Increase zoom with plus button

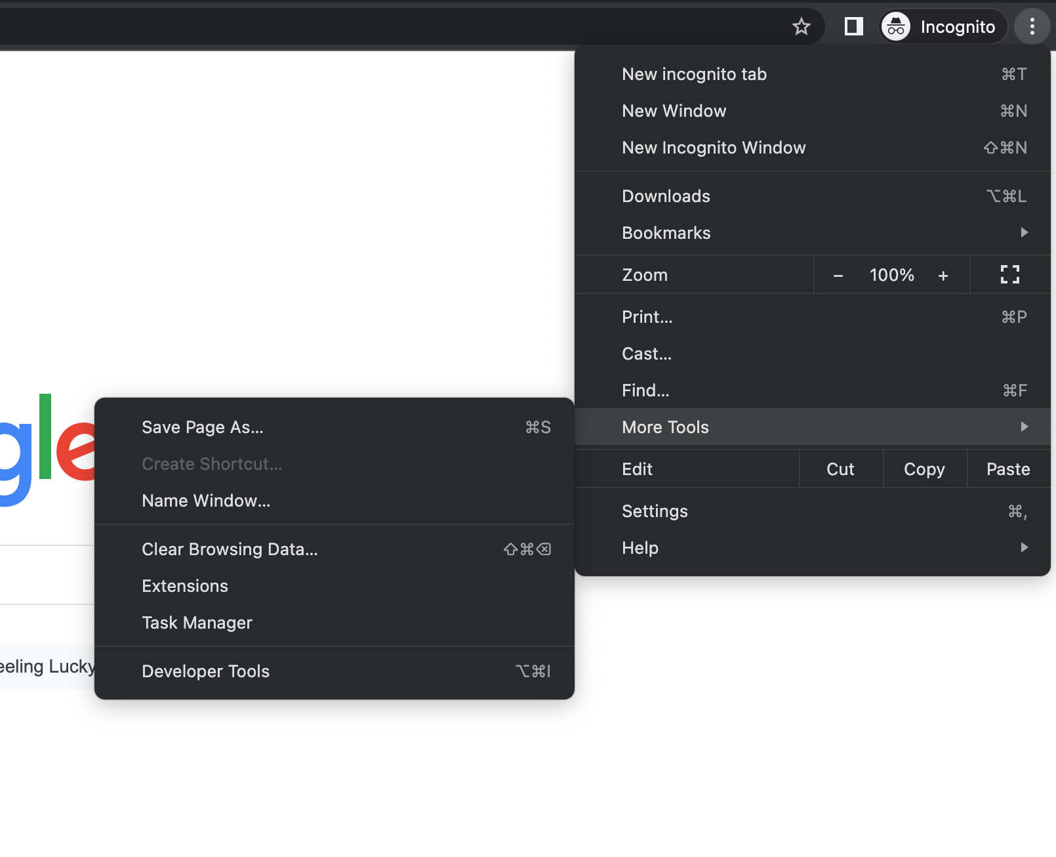click(943, 276)
